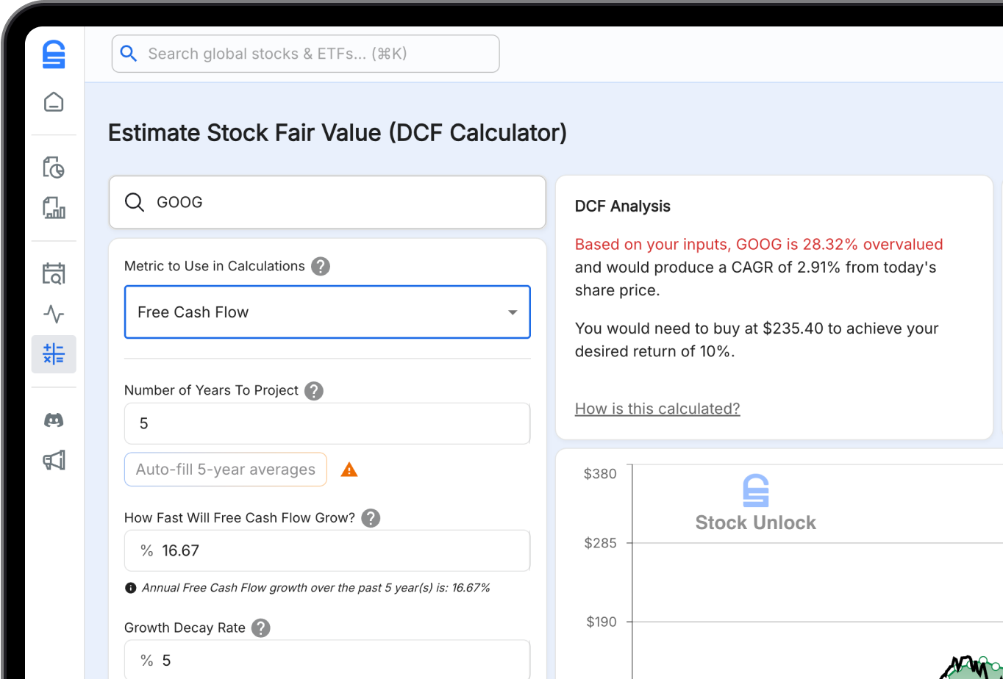The image size is (1003, 679).
Task: Open the Home page via house icon
Action: click(54, 101)
